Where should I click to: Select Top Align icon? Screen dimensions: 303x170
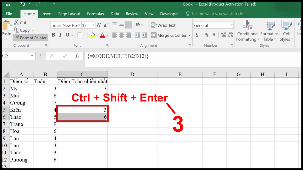click(x=115, y=24)
